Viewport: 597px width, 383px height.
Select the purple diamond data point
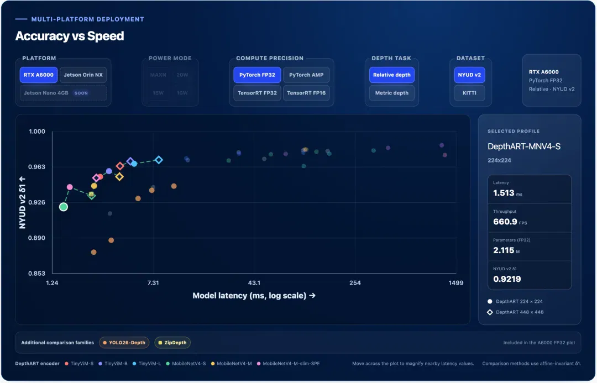pyautogui.click(x=130, y=161)
